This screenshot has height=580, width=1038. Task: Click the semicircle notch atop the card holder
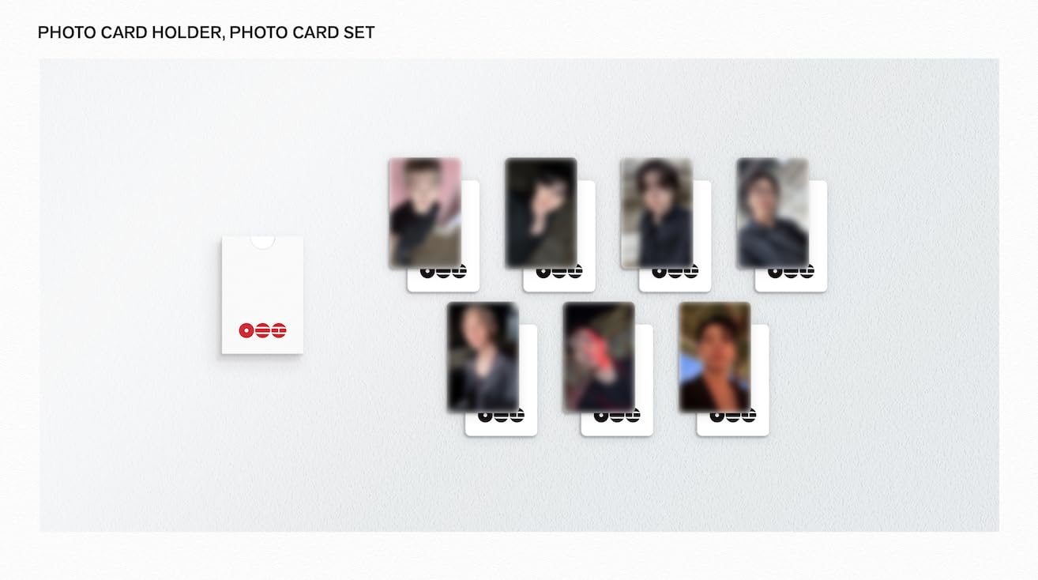[262, 241]
